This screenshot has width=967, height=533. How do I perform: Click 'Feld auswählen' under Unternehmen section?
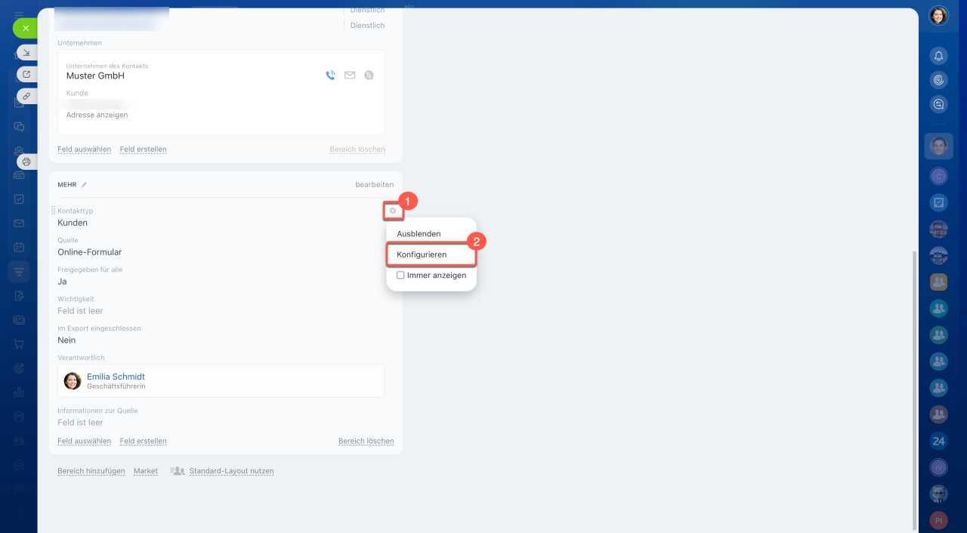(x=85, y=149)
